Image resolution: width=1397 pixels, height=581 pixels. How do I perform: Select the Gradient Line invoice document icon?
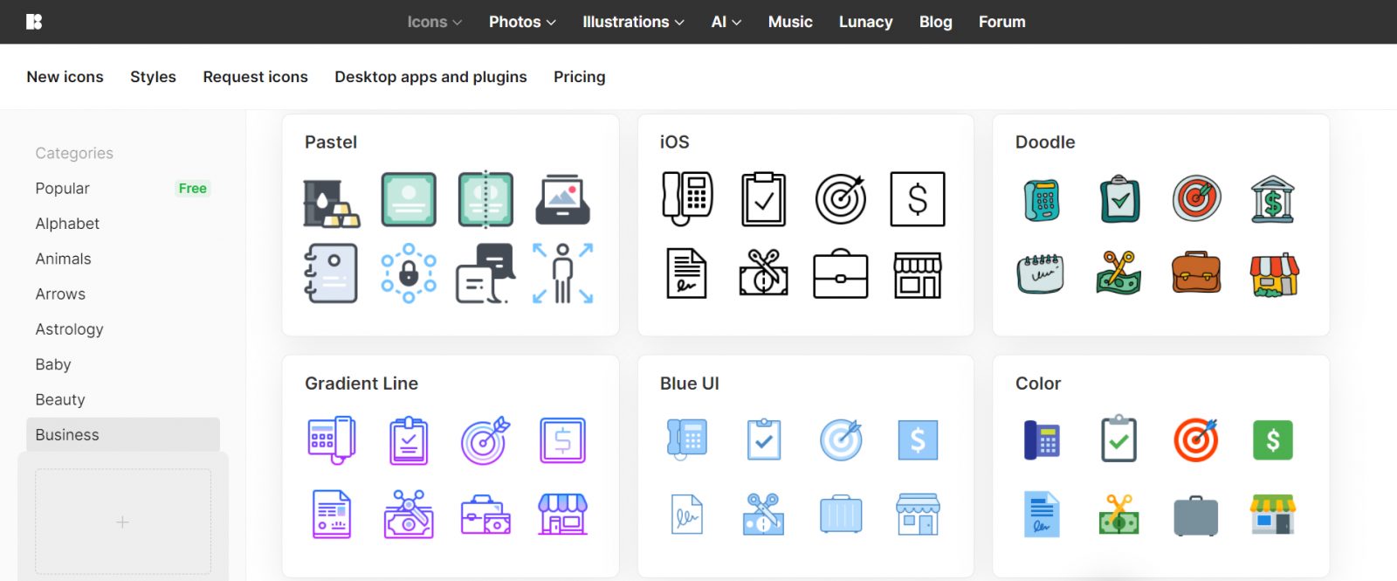[332, 514]
